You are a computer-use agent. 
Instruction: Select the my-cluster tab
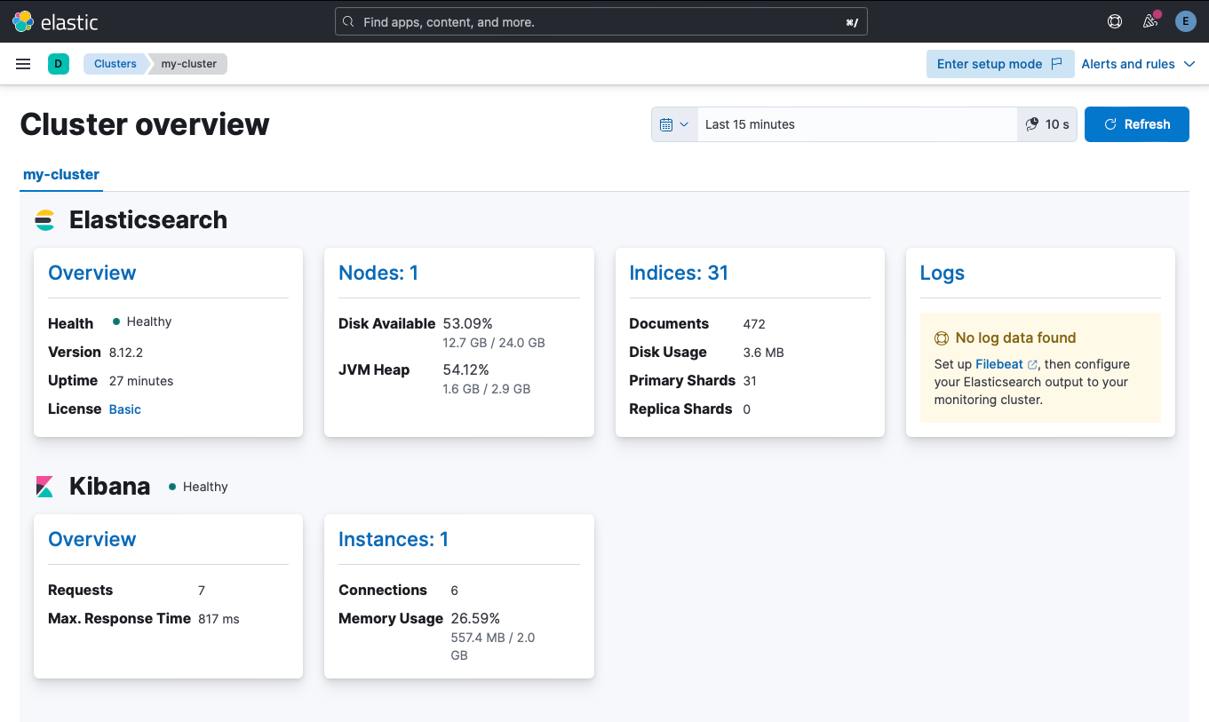click(x=61, y=174)
